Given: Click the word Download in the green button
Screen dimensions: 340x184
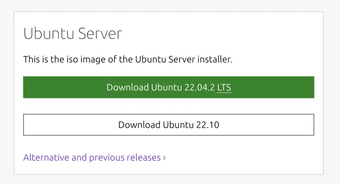Looking at the screenshot, I should pos(127,88).
